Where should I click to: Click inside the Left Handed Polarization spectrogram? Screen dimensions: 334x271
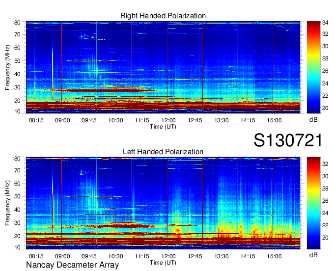(163, 203)
